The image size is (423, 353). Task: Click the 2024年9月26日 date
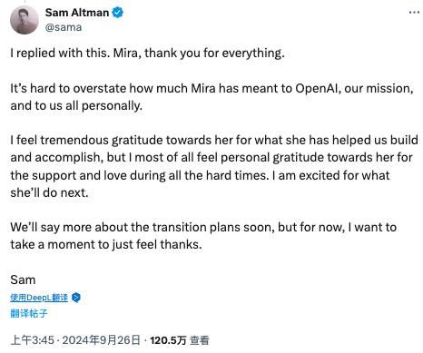coord(102,340)
